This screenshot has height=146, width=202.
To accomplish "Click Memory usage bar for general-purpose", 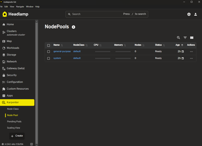I will (x=123, y=52).
